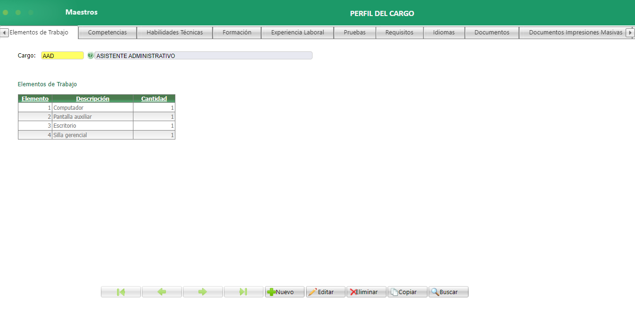
Task: Click element number 4 cell
Action: click(x=35, y=135)
